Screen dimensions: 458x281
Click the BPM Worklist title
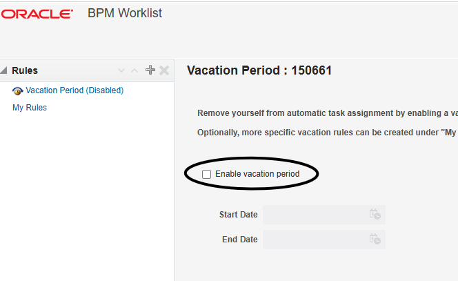click(x=125, y=13)
